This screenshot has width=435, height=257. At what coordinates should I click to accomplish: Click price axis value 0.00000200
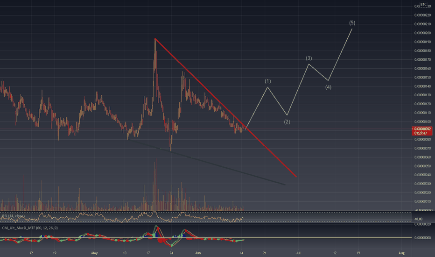(x=422, y=33)
